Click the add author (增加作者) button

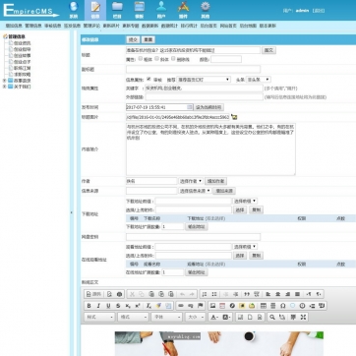coord(215,181)
